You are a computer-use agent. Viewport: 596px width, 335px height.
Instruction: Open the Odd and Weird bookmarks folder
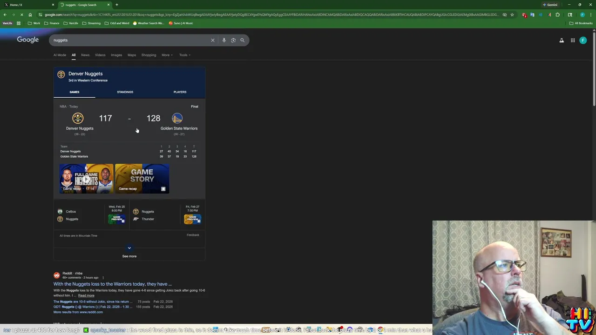[117, 23]
